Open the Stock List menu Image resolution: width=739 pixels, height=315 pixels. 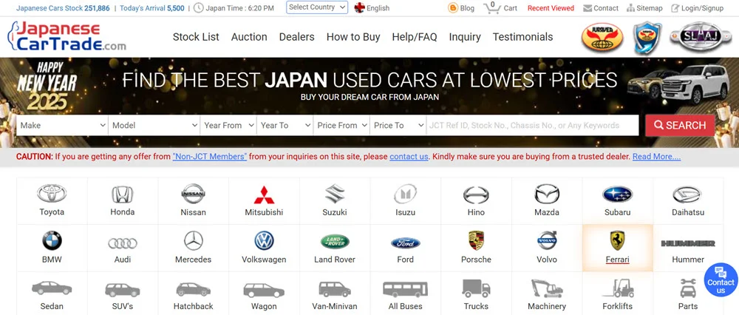pos(196,37)
